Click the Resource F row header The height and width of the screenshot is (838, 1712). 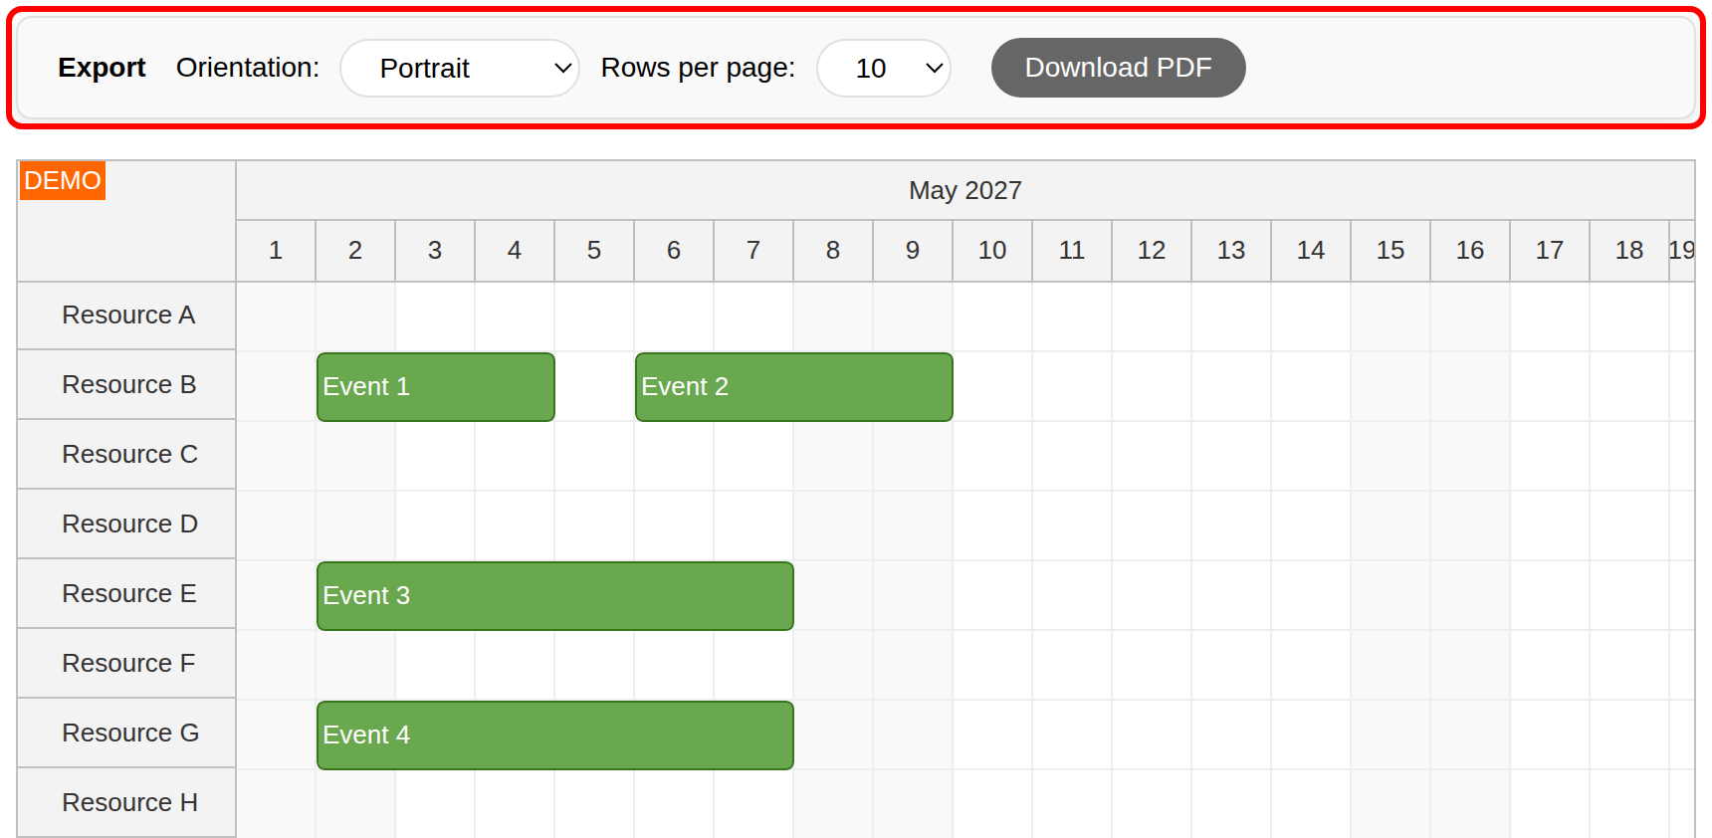click(x=126, y=664)
